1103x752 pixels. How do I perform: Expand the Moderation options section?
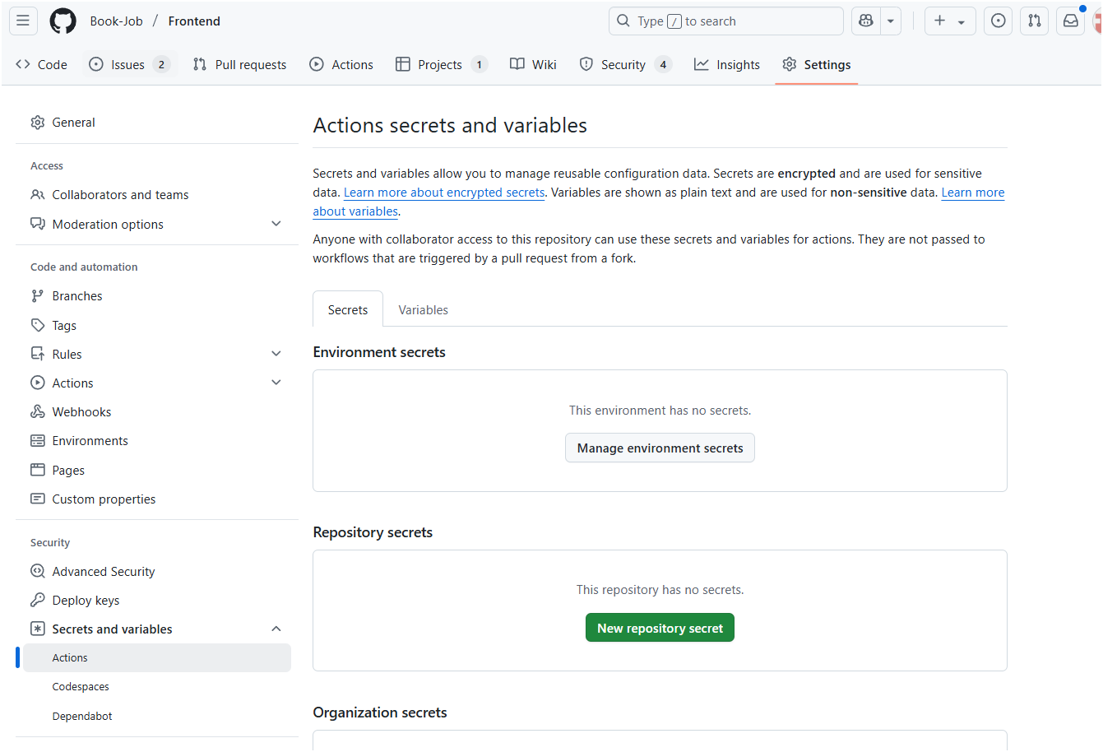tap(276, 224)
